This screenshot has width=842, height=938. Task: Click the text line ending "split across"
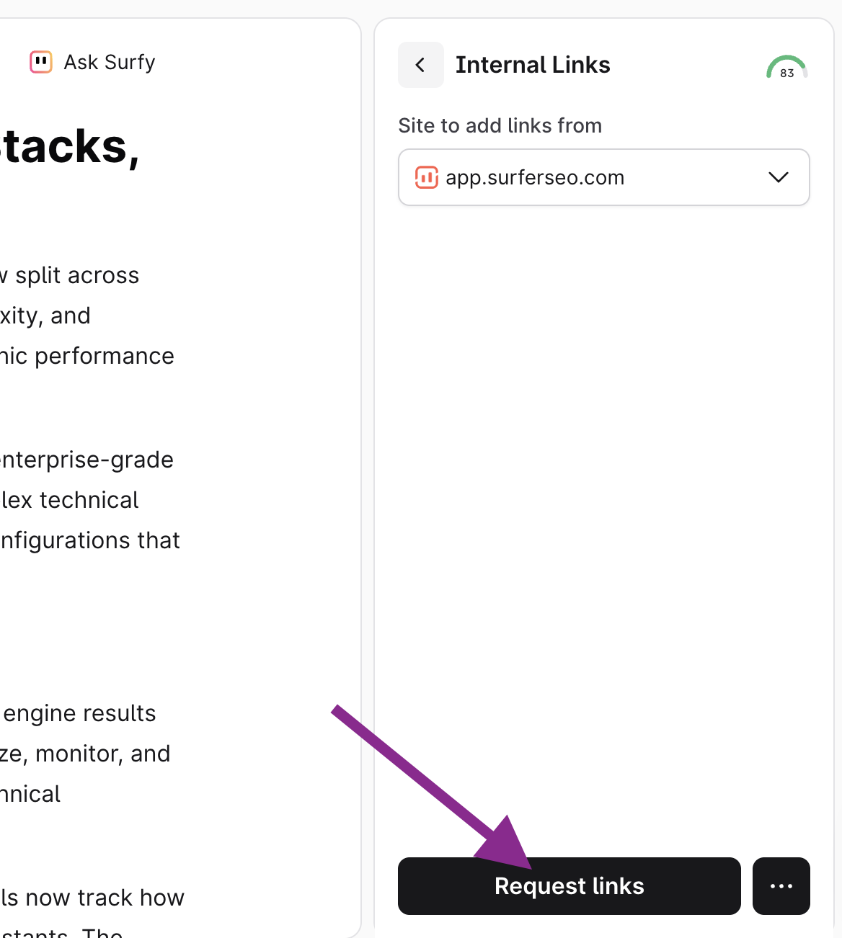(72, 275)
